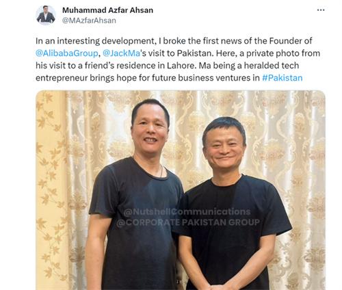
Task: Open the #Pakistan hashtag link
Action: pos(282,78)
